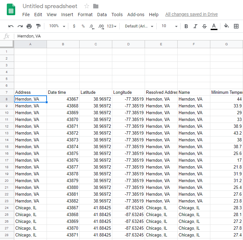The image size is (243, 240).
Task: Open the fill color bucket tool
Action: pos(226,26)
